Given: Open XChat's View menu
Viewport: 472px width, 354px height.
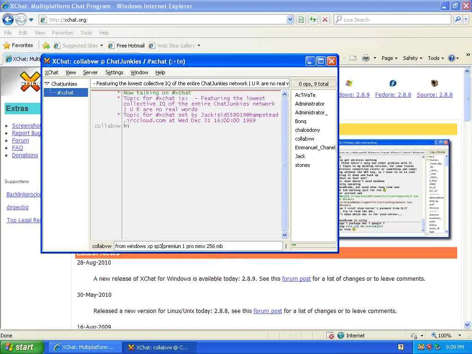Looking at the screenshot, I should [x=71, y=72].
